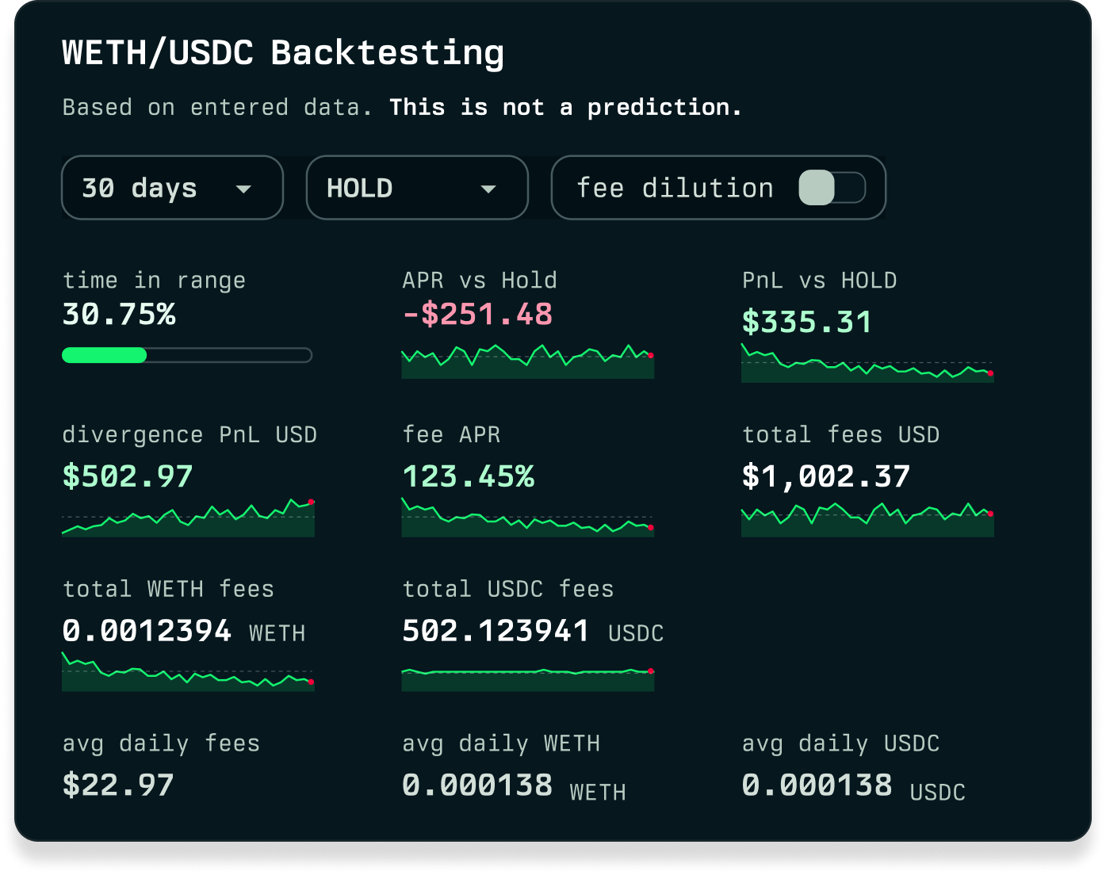This screenshot has height=875, width=1106.
Task: Click the APR vs Hold sparkline chart
Action: 527,362
